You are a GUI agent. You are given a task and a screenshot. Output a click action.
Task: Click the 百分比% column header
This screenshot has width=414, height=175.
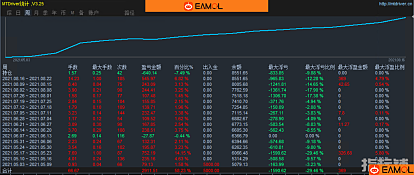[184, 67]
